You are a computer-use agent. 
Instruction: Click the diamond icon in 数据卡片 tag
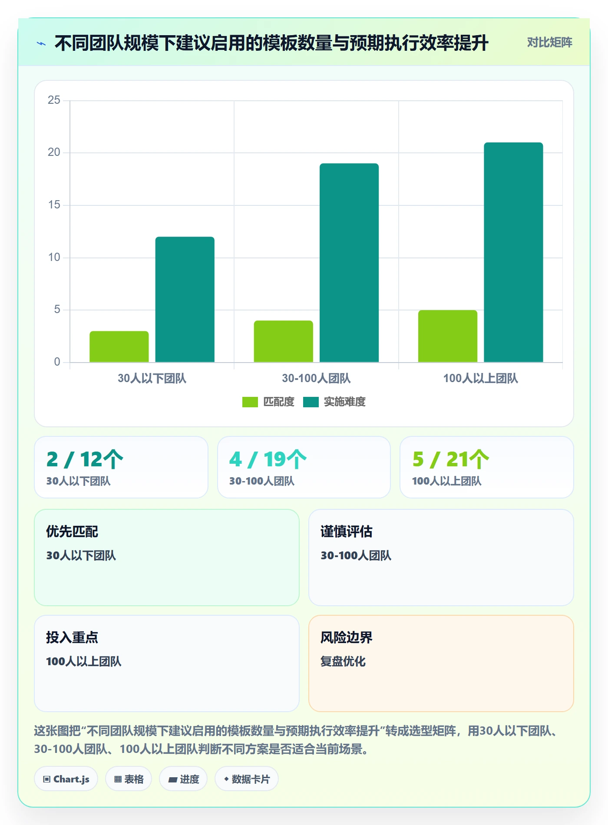(226, 779)
